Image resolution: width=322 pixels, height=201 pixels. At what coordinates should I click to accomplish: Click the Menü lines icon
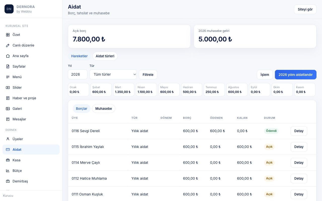[x=8, y=77]
